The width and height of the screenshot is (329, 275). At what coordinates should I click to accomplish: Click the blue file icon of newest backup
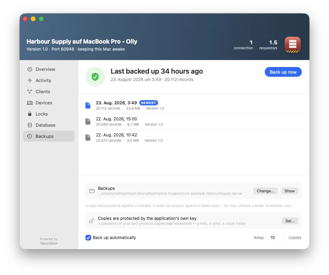(x=88, y=105)
